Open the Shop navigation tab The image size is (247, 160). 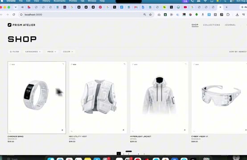[x=195, y=25]
